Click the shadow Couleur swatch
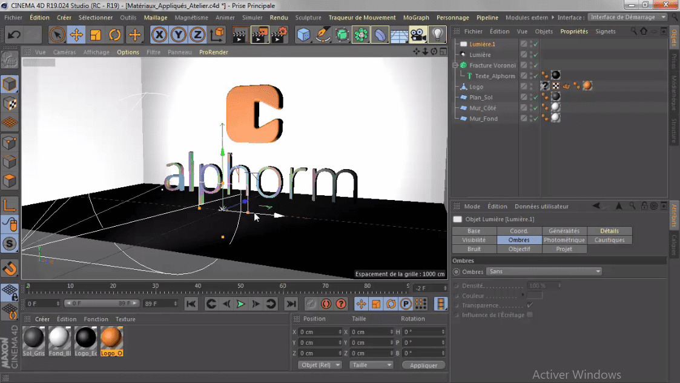 (534, 295)
